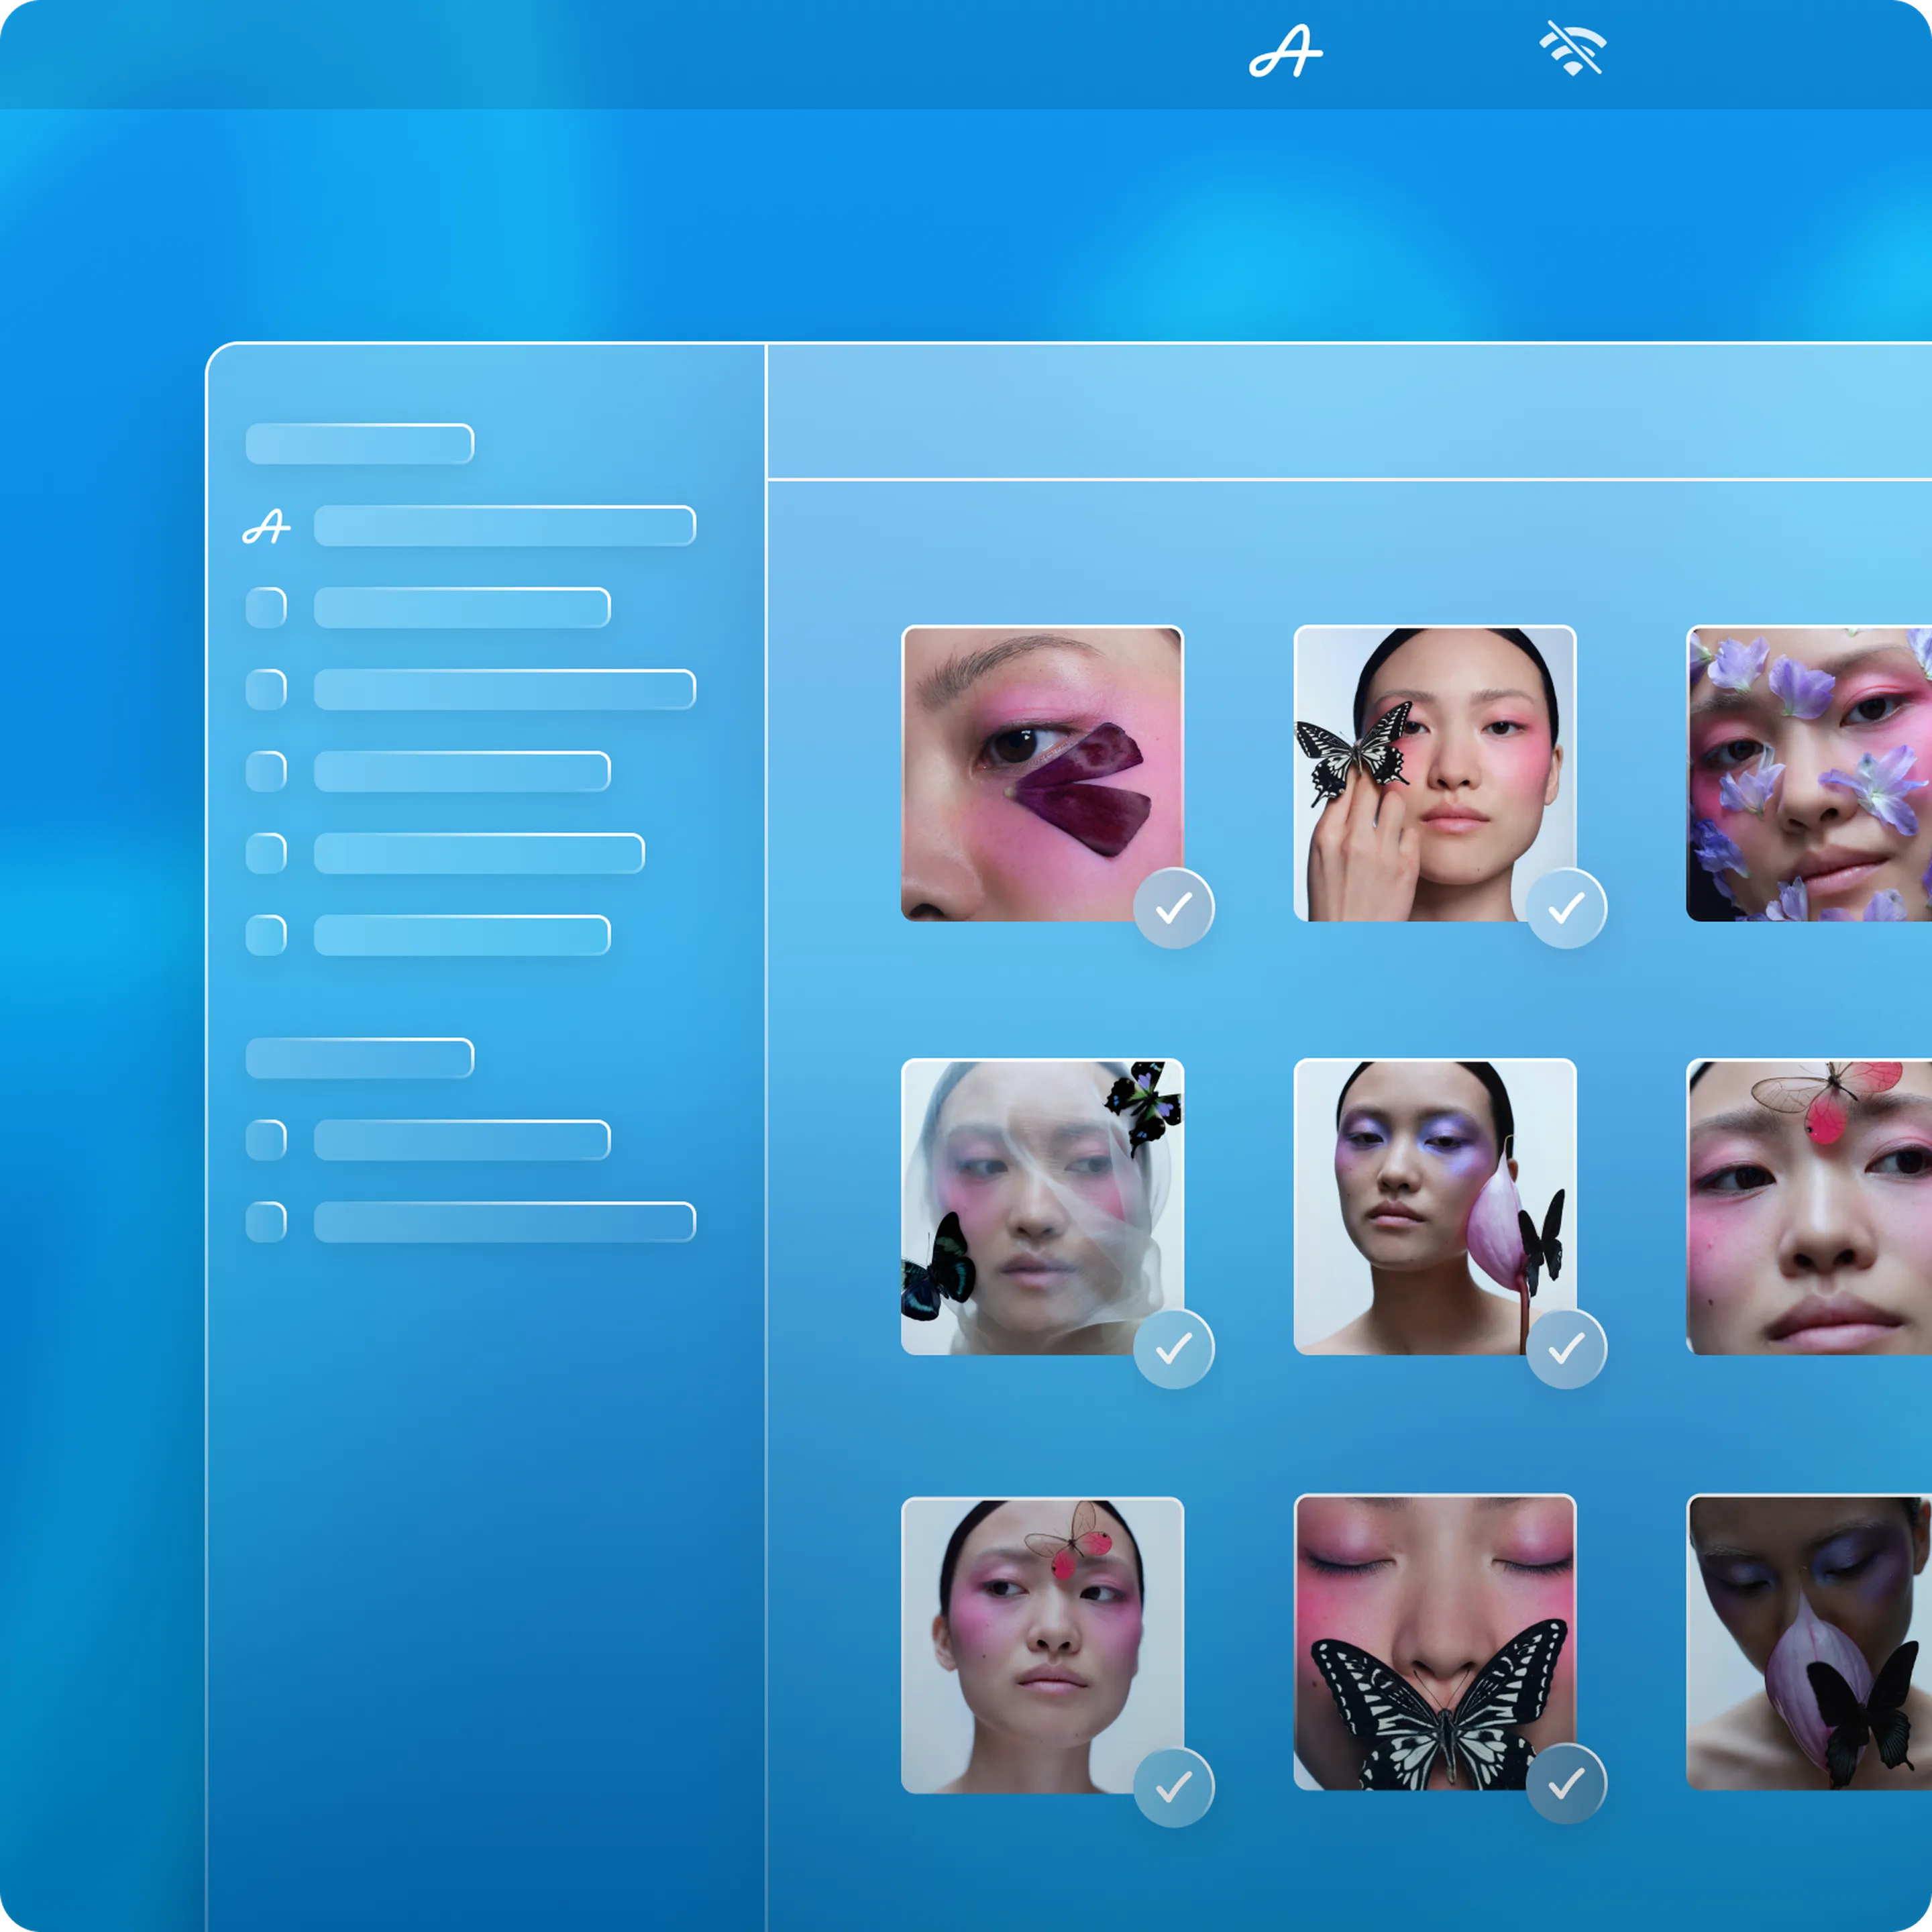Click checkmark on butterfly-over-mouth photo

pos(1566,1783)
